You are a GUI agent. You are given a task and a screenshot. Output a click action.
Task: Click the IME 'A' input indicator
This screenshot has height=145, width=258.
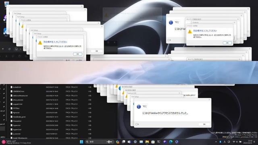tap(225, 142)
